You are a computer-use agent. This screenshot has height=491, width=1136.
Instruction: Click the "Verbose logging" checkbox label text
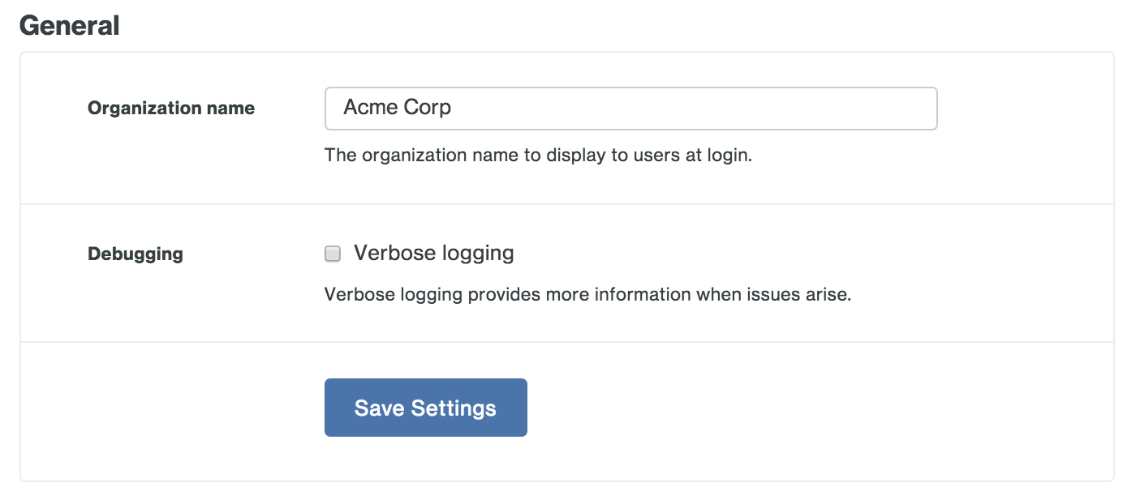[433, 254]
